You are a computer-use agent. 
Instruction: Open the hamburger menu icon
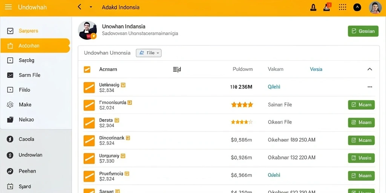[x=8, y=7]
